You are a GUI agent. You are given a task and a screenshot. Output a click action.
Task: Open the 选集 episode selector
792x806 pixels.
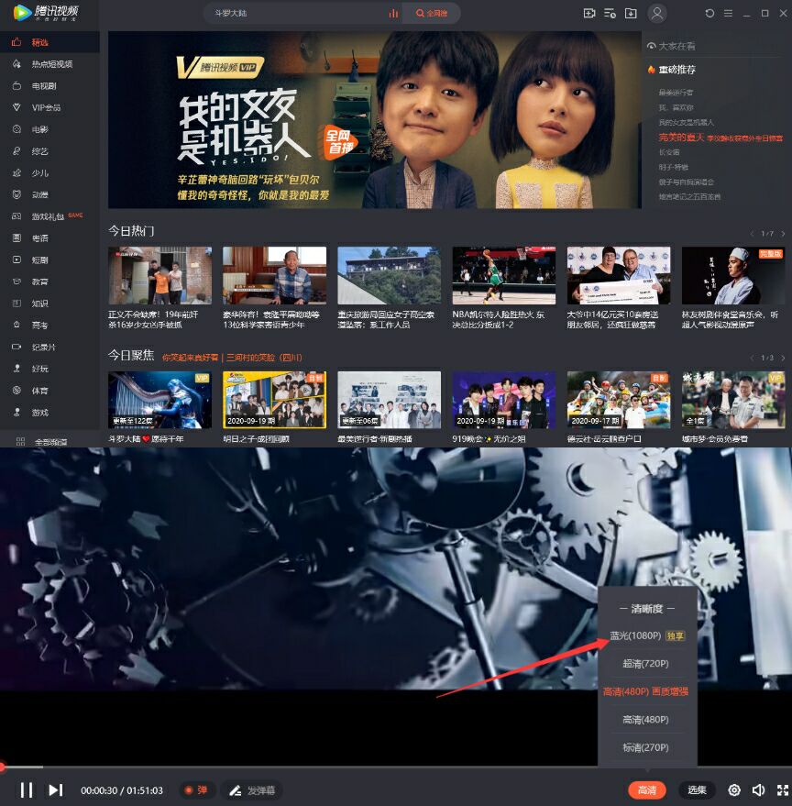pos(697,789)
